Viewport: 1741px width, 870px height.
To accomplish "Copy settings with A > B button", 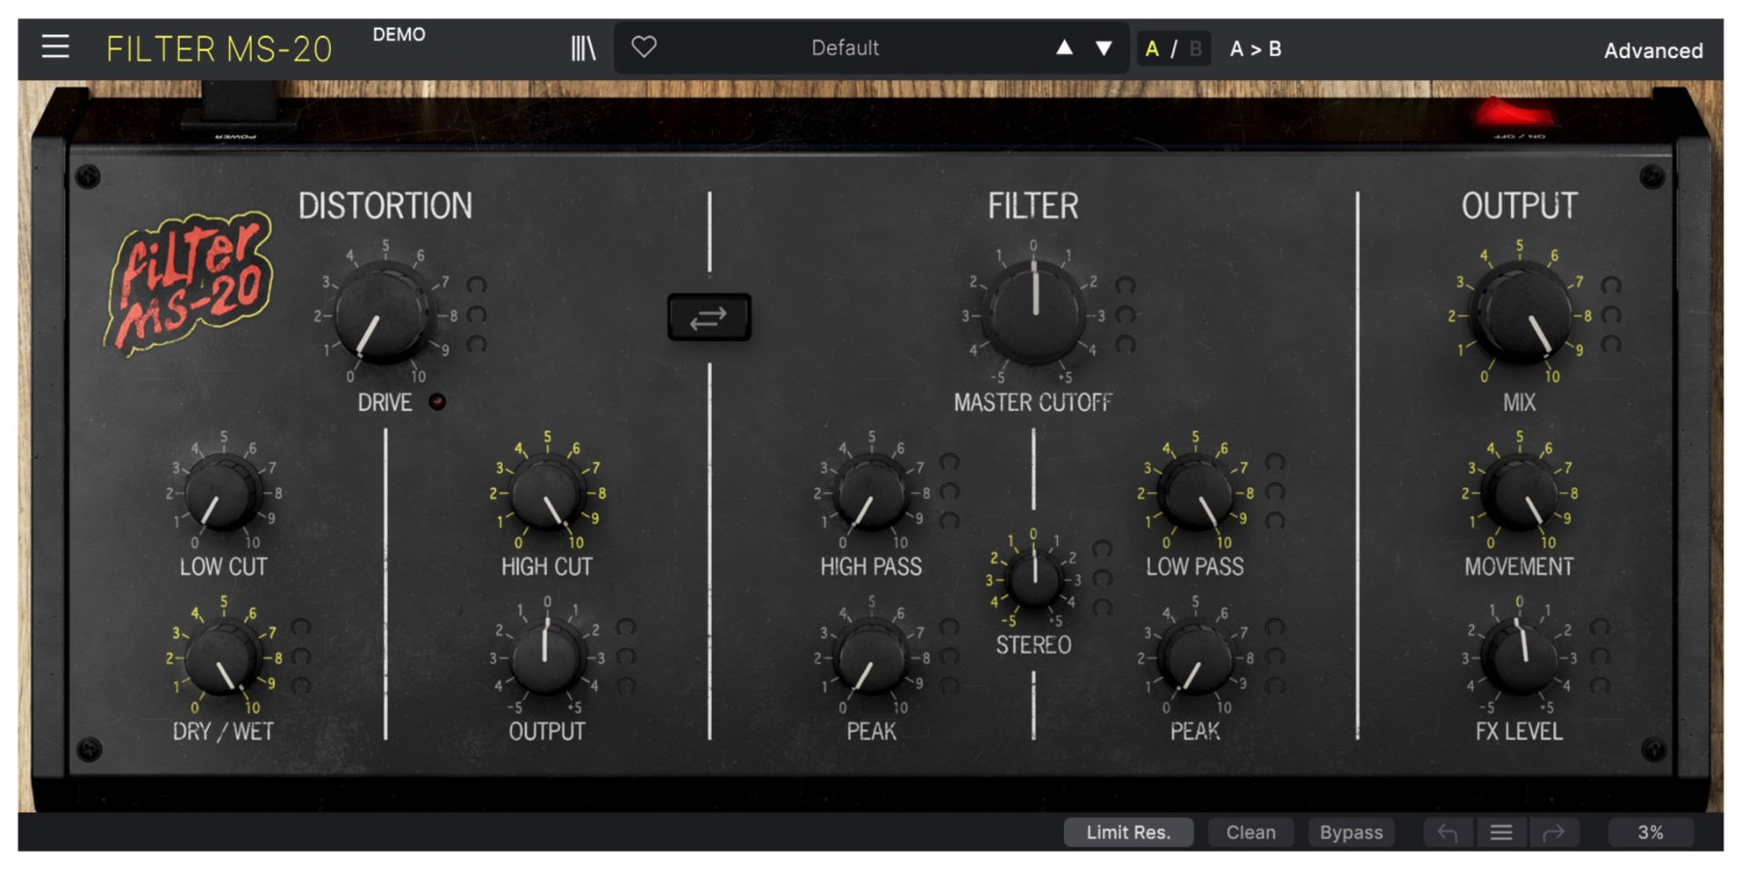I will 1254,48.
